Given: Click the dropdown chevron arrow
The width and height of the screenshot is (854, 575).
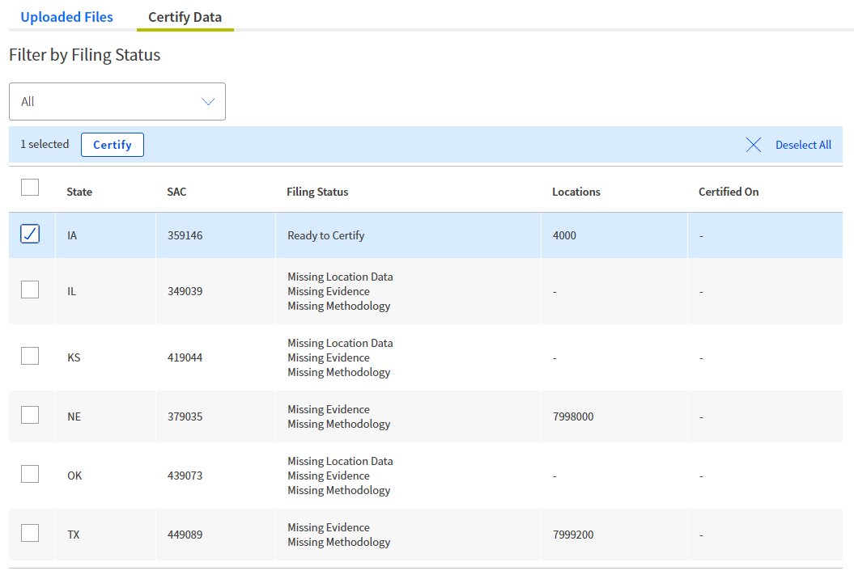Looking at the screenshot, I should pos(208,102).
